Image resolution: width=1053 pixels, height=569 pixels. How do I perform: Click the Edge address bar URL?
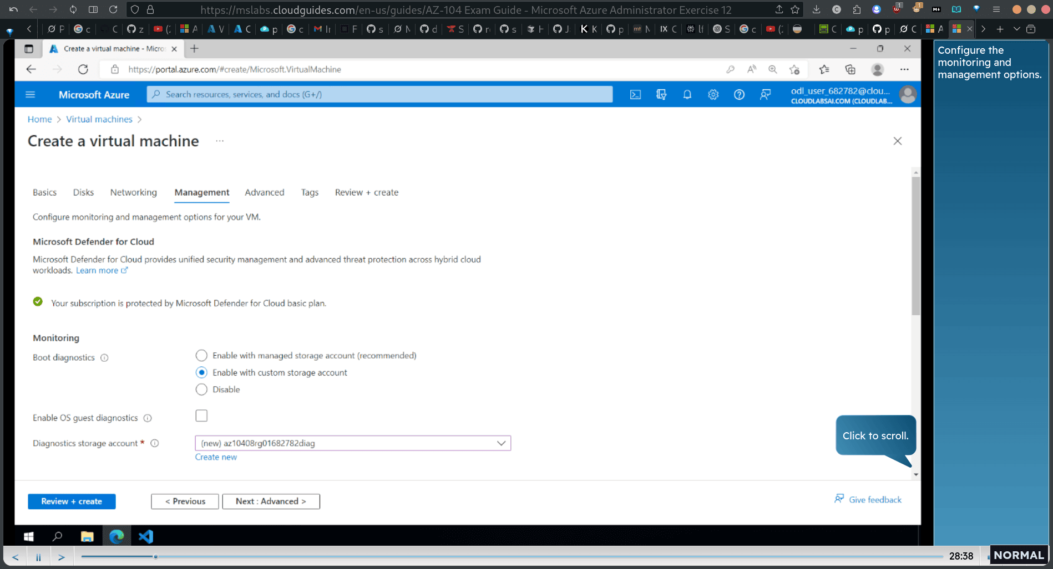tap(235, 69)
